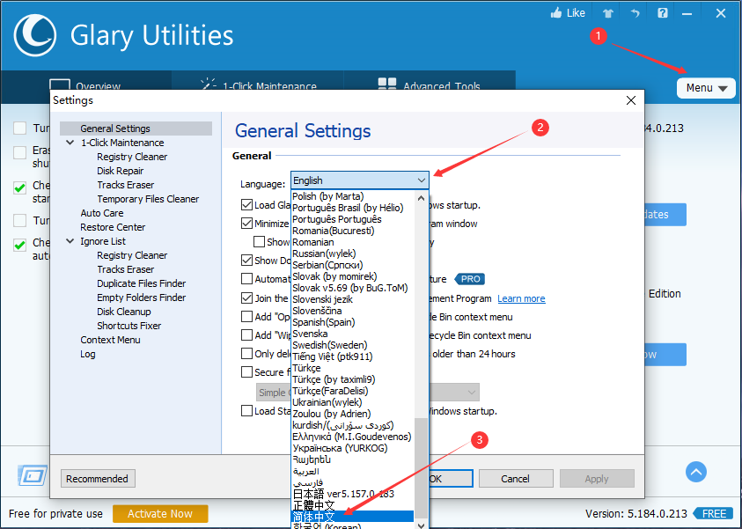
Task: Select Auto Care in the sidebar
Action: (102, 213)
